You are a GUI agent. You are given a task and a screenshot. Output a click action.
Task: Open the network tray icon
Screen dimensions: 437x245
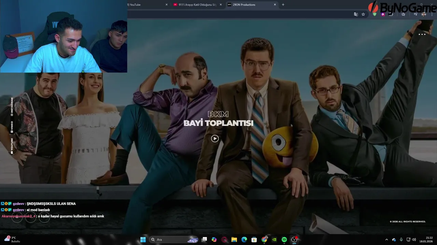[x=408, y=240]
